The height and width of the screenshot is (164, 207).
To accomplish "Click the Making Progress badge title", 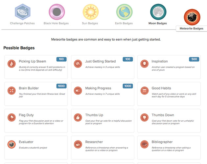I will [x=98, y=88].
